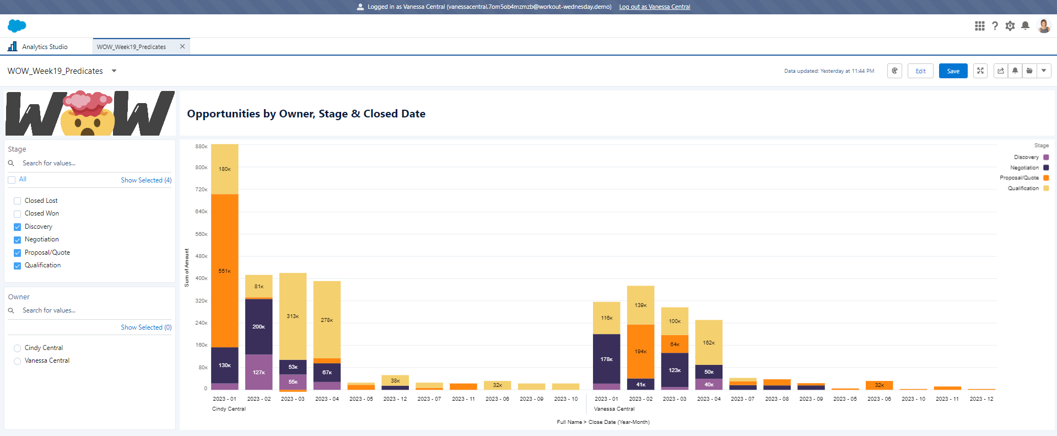The height and width of the screenshot is (436, 1057).
Task: Click the chart title Opportunities by Owner
Action: pyautogui.click(x=306, y=114)
